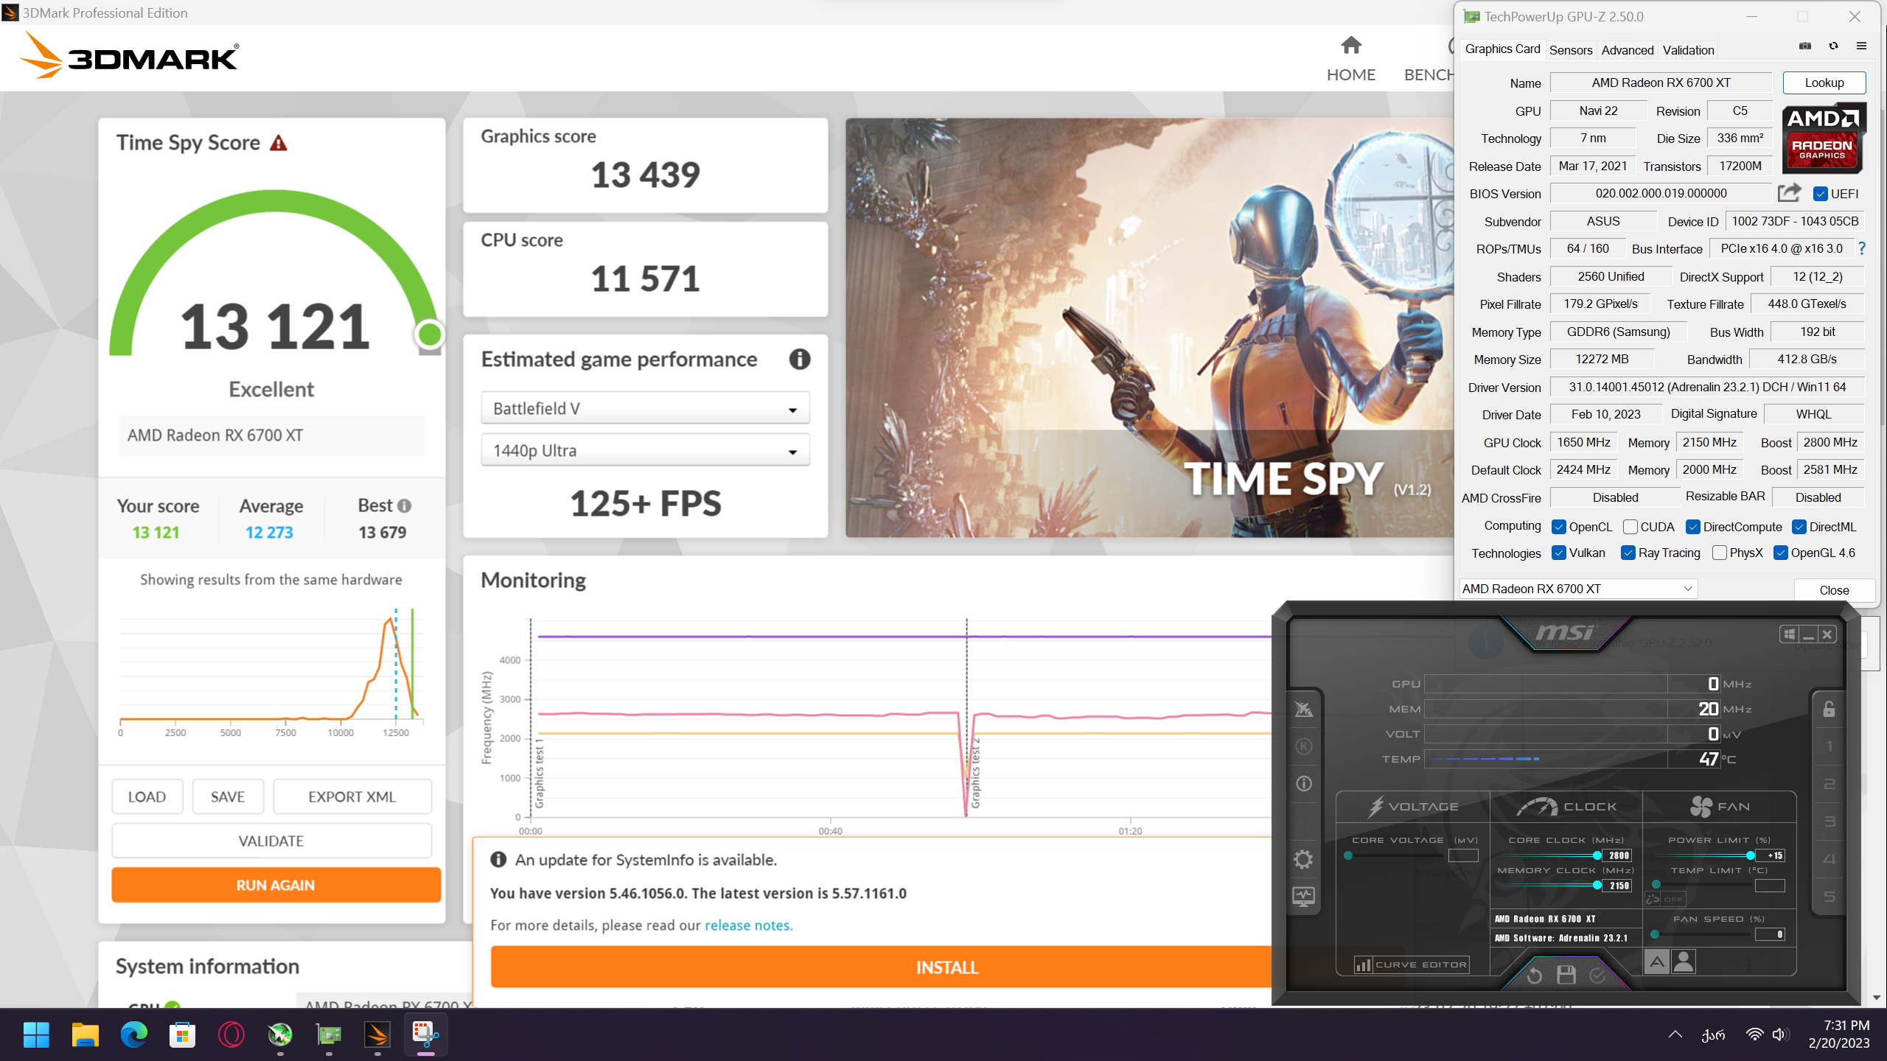This screenshot has width=1887, height=1061.
Task: Open the Afterburner hardware monitor icon
Action: (x=1303, y=897)
